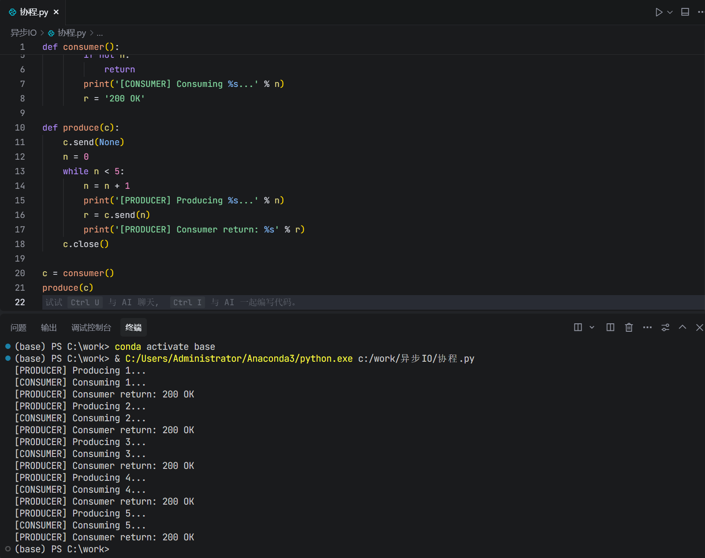Open the 协程.py breadcrumb item
This screenshot has width=705, height=558.
(67, 33)
